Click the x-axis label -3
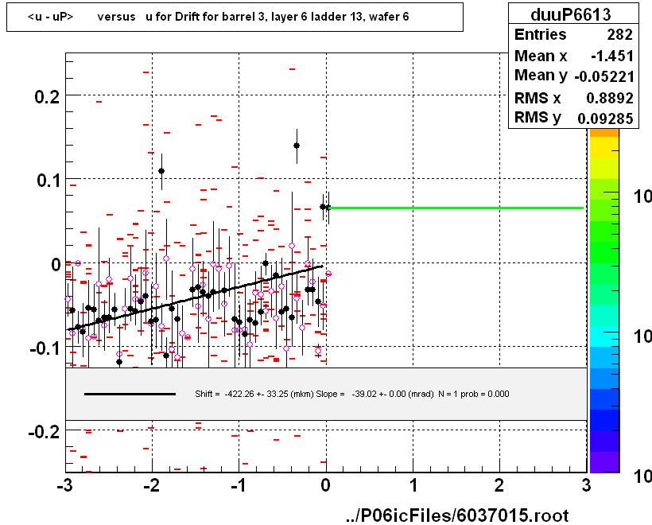The height and width of the screenshot is (525, 652). [x=66, y=485]
